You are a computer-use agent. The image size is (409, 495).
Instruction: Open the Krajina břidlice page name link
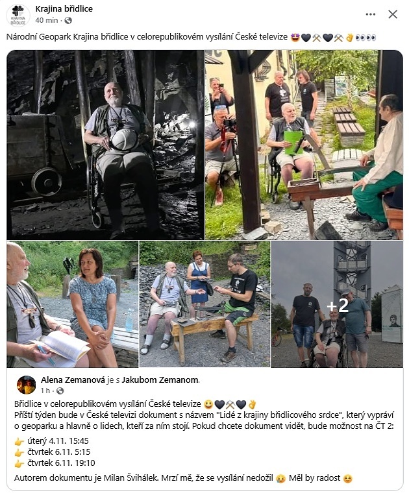pos(64,9)
